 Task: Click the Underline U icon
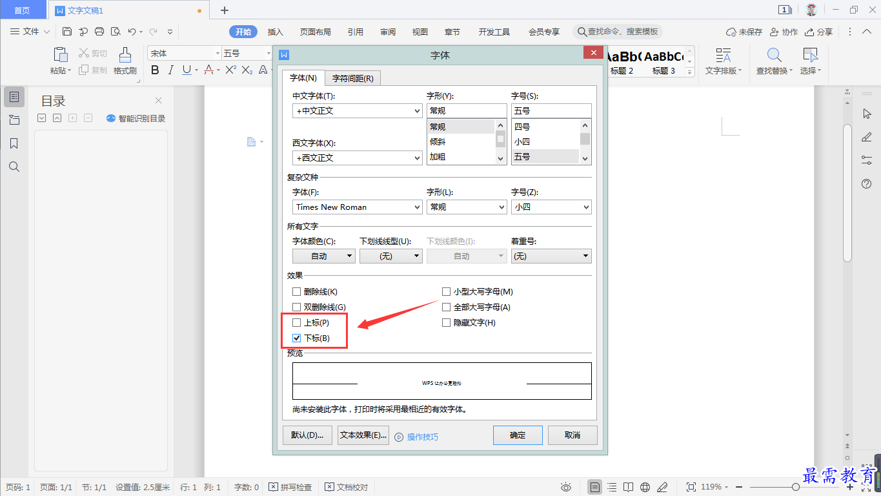click(187, 70)
